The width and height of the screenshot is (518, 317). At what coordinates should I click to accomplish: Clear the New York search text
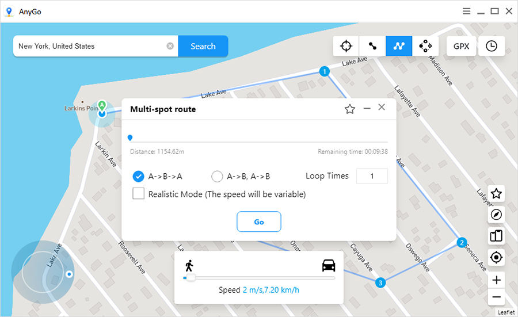tap(170, 46)
